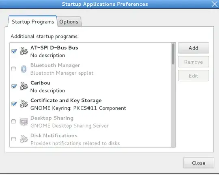Click the Remove button
The height and width of the screenshot is (175, 219).
193,62
